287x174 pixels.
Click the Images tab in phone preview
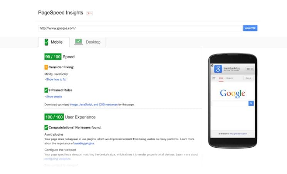pyautogui.click(x=229, y=78)
